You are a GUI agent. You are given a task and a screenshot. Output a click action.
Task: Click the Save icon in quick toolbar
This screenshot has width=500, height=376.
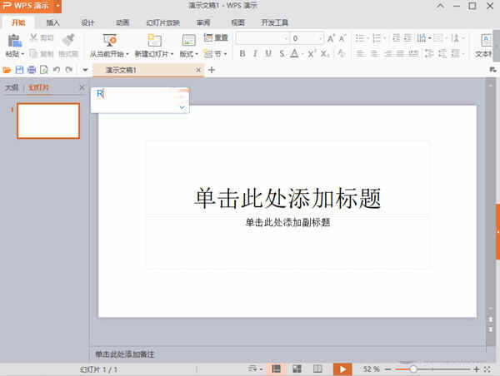19,70
